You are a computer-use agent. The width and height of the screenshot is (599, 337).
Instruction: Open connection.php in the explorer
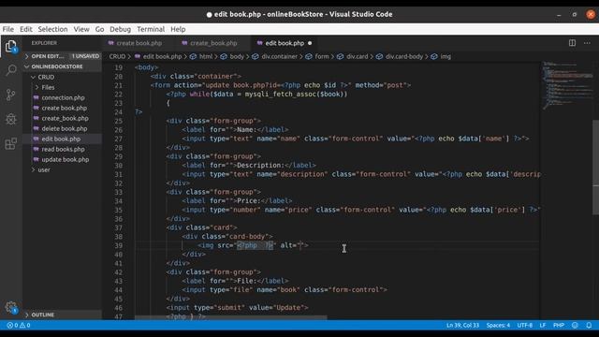[63, 97]
